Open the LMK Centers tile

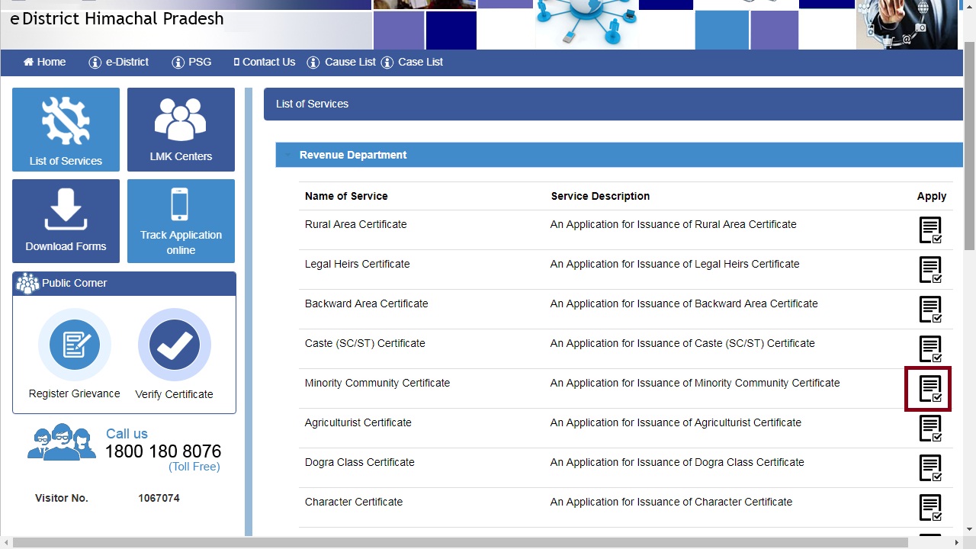181,130
